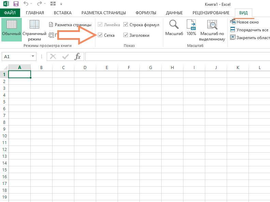Select column H header

coord(172,68)
